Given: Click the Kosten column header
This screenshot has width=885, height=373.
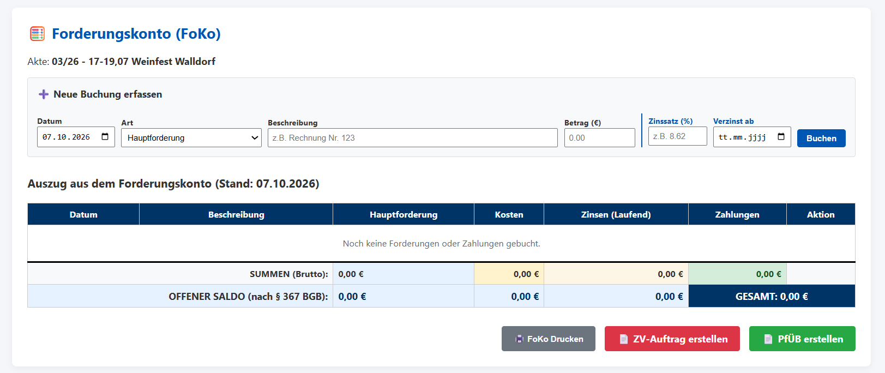Looking at the screenshot, I should tap(509, 214).
